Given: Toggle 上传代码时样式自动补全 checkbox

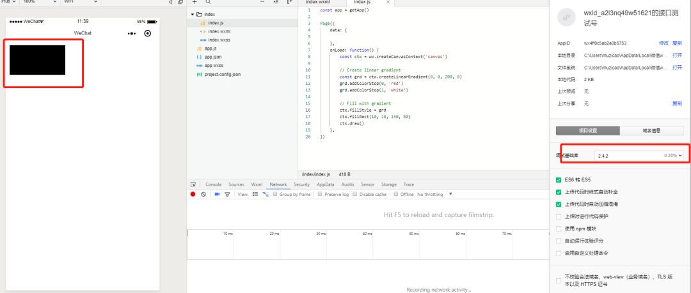Looking at the screenshot, I should (559, 192).
